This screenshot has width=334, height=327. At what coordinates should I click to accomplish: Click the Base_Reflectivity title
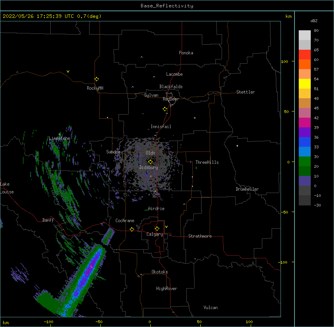[167, 6]
